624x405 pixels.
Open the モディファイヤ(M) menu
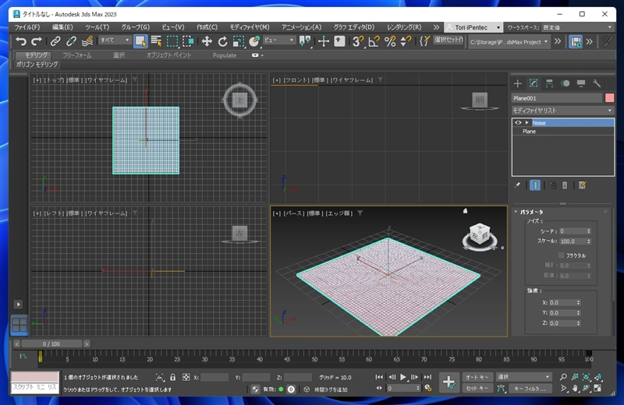[250, 27]
